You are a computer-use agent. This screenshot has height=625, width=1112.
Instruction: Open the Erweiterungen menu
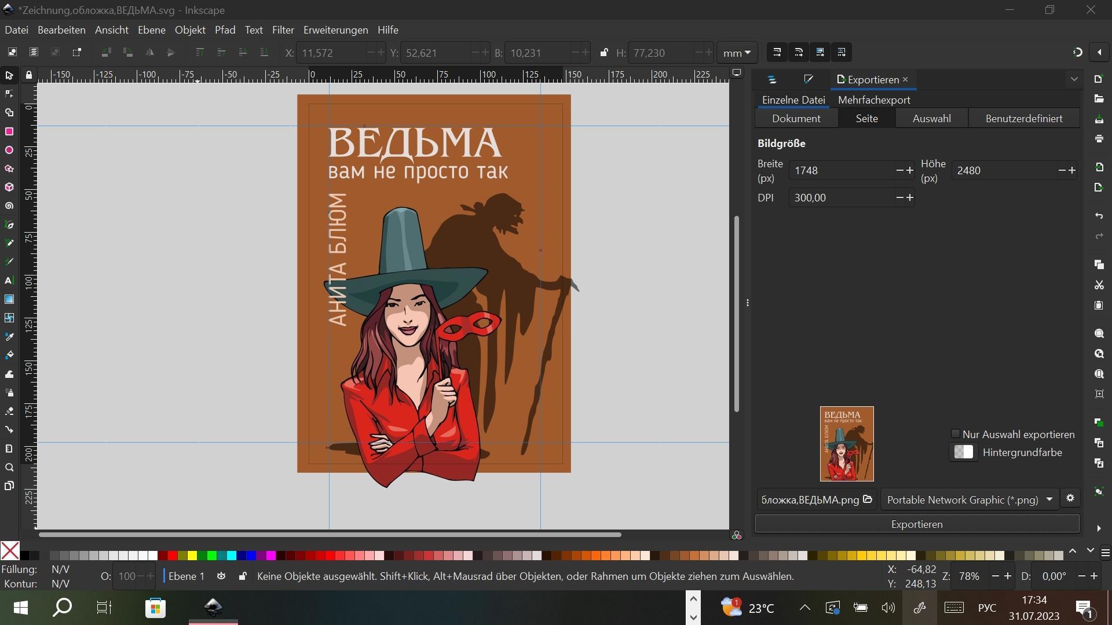coord(335,30)
